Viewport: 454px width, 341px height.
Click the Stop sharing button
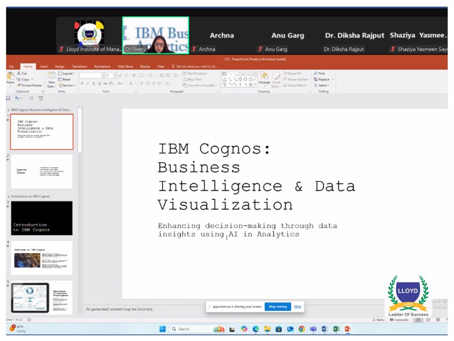point(278,306)
